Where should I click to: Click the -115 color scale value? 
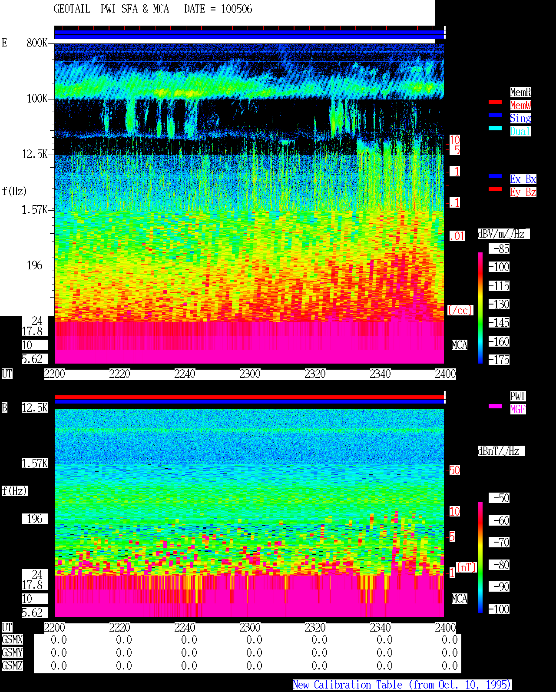500,286
